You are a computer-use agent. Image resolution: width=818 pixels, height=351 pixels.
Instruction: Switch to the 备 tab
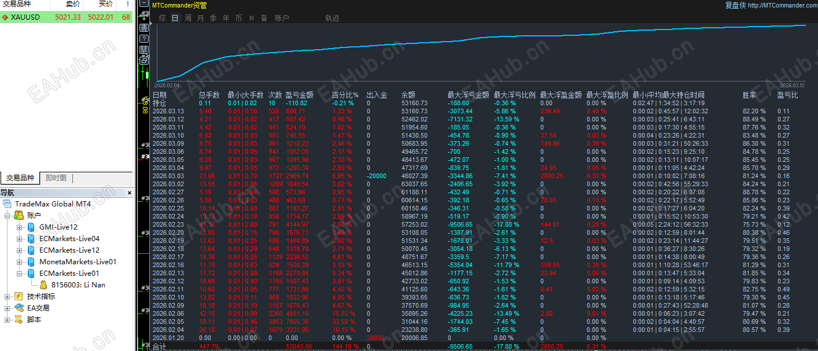click(x=264, y=18)
